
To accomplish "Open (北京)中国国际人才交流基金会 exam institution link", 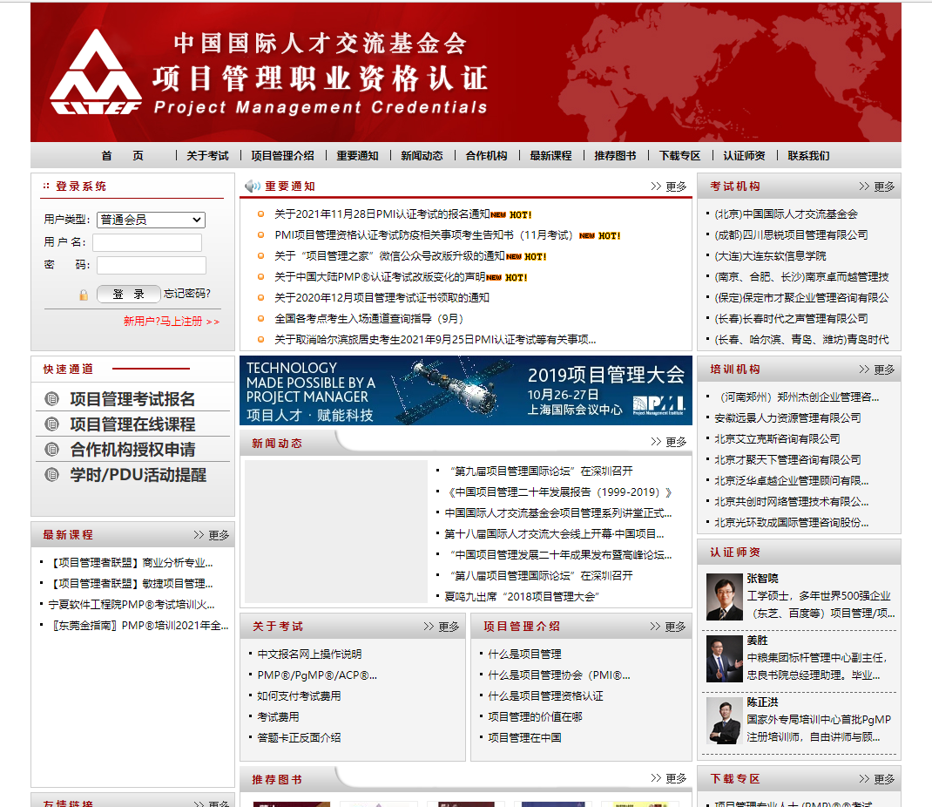I will tap(786, 214).
